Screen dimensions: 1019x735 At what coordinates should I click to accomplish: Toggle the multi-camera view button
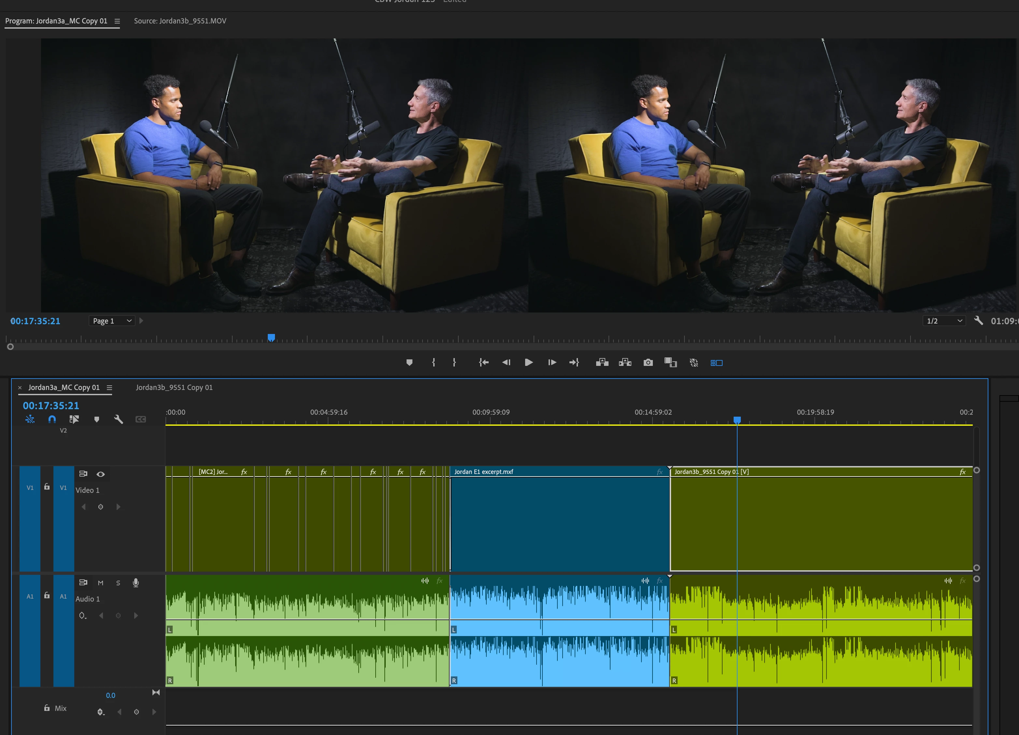tap(716, 362)
